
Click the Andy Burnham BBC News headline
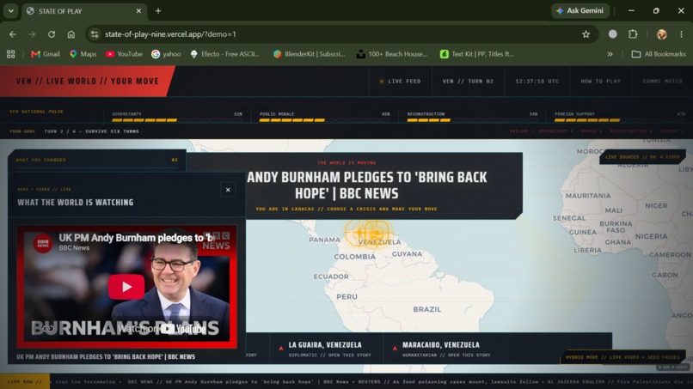tap(367, 185)
